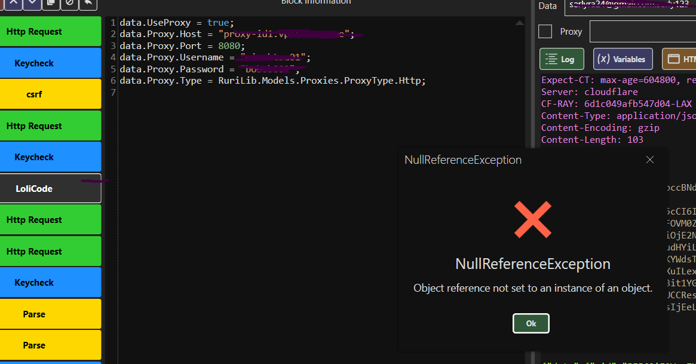The width and height of the screenshot is (696, 364).
Task: Select Http Request block above the last Keycheck
Action: pyautogui.click(x=51, y=251)
